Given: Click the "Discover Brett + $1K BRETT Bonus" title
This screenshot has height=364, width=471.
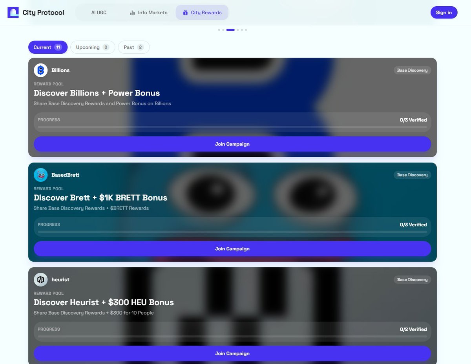Looking at the screenshot, I should (x=100, y=198).
